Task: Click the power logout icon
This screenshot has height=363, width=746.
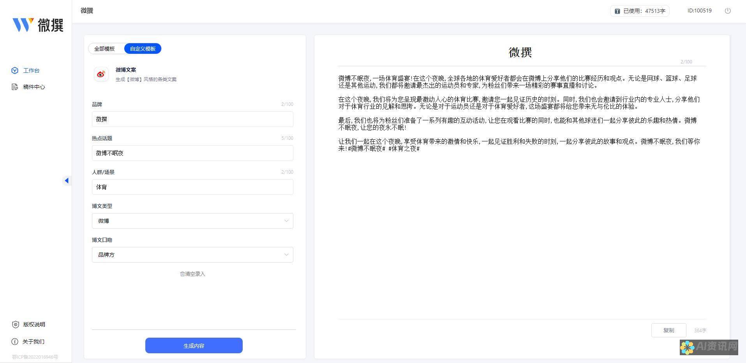Action: point(728,11)
